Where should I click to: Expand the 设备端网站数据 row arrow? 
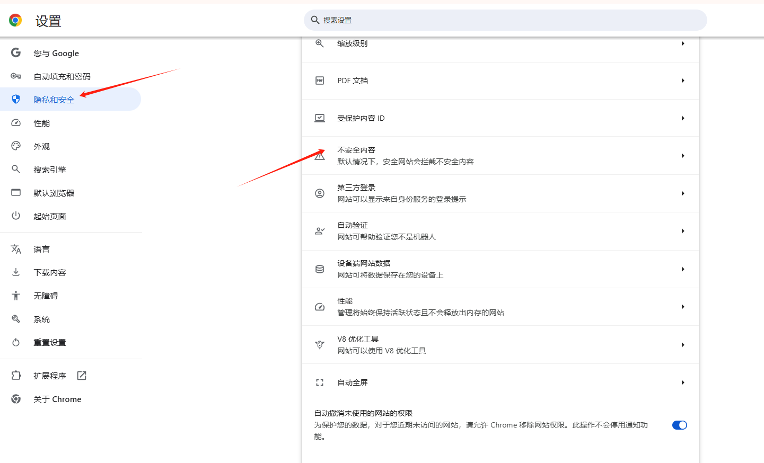tap(683, 269)
